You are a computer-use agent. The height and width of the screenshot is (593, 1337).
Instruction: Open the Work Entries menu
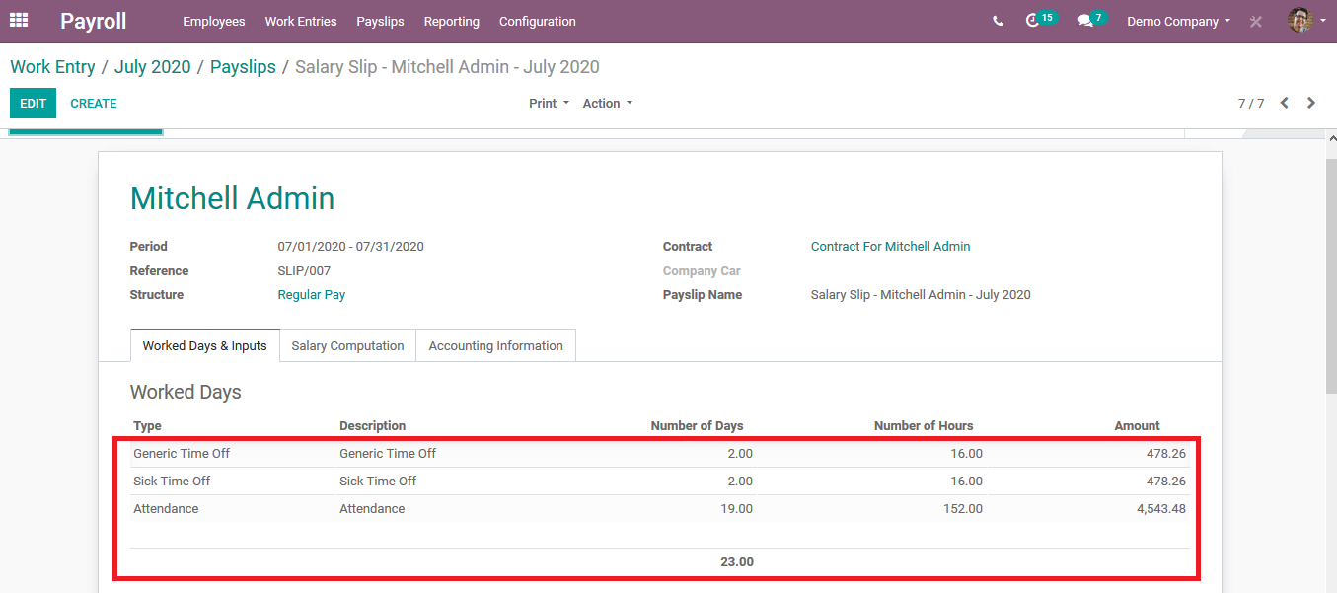tap(301, 21)
